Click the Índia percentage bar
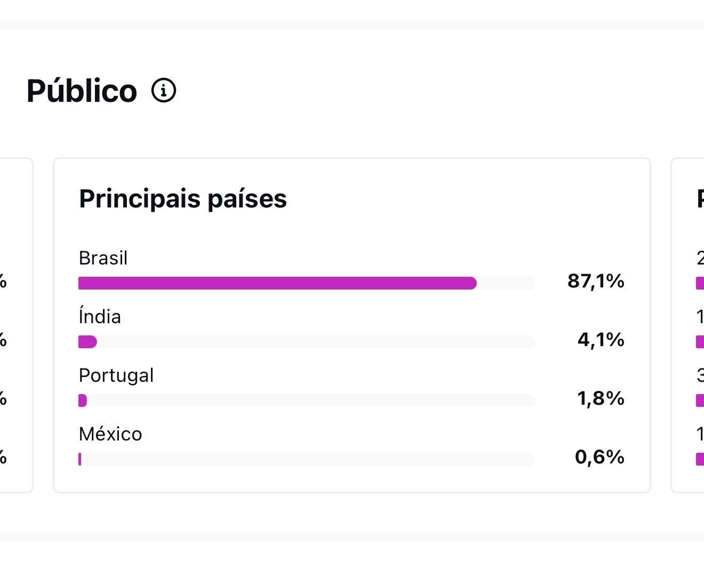The height and width of the screenshot is (569, 704). (87, 342)
